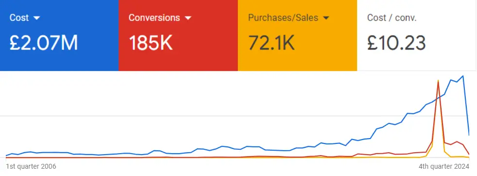Click the red line's second smaller bump after spike
477x176 pixels.
[x=457, y=141]
